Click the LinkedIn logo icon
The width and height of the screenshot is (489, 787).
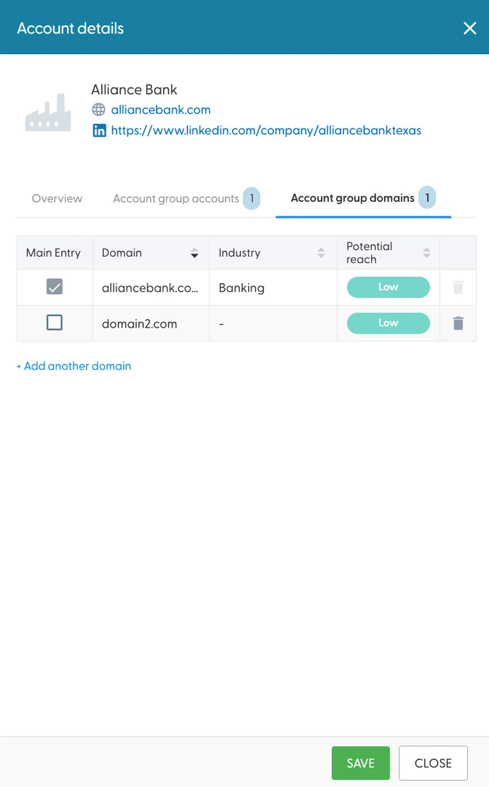pos(99,130)
